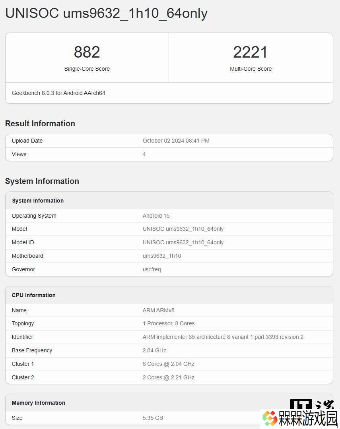
Task: Click the Model row label
Action: coord(19,229)
